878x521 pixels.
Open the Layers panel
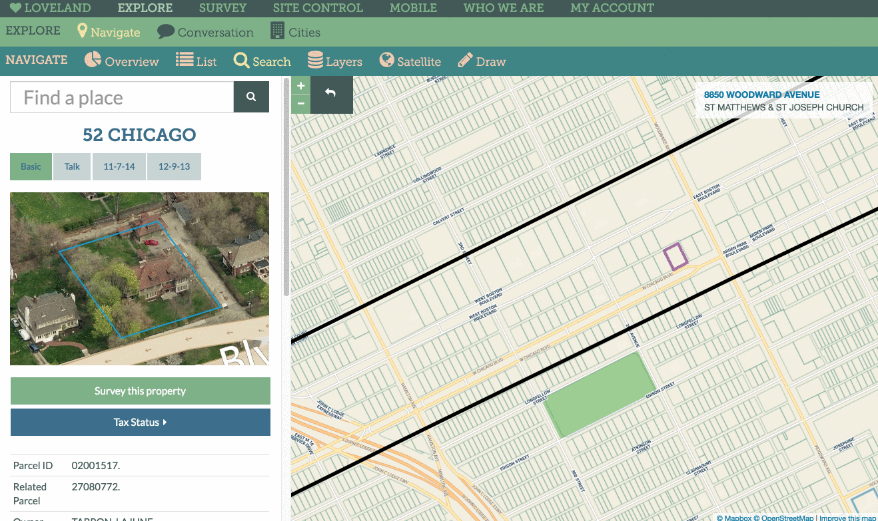pyautogui.click(x=335, y=61)
